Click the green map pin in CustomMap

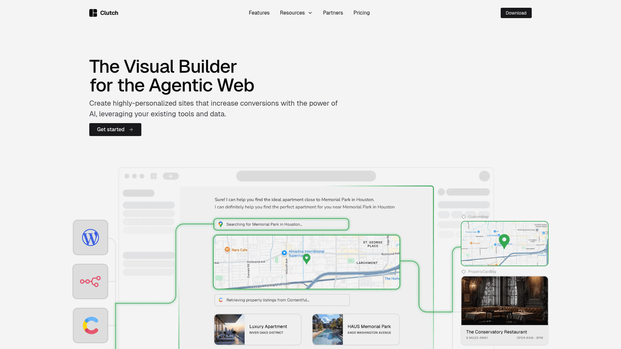(504, 241)
